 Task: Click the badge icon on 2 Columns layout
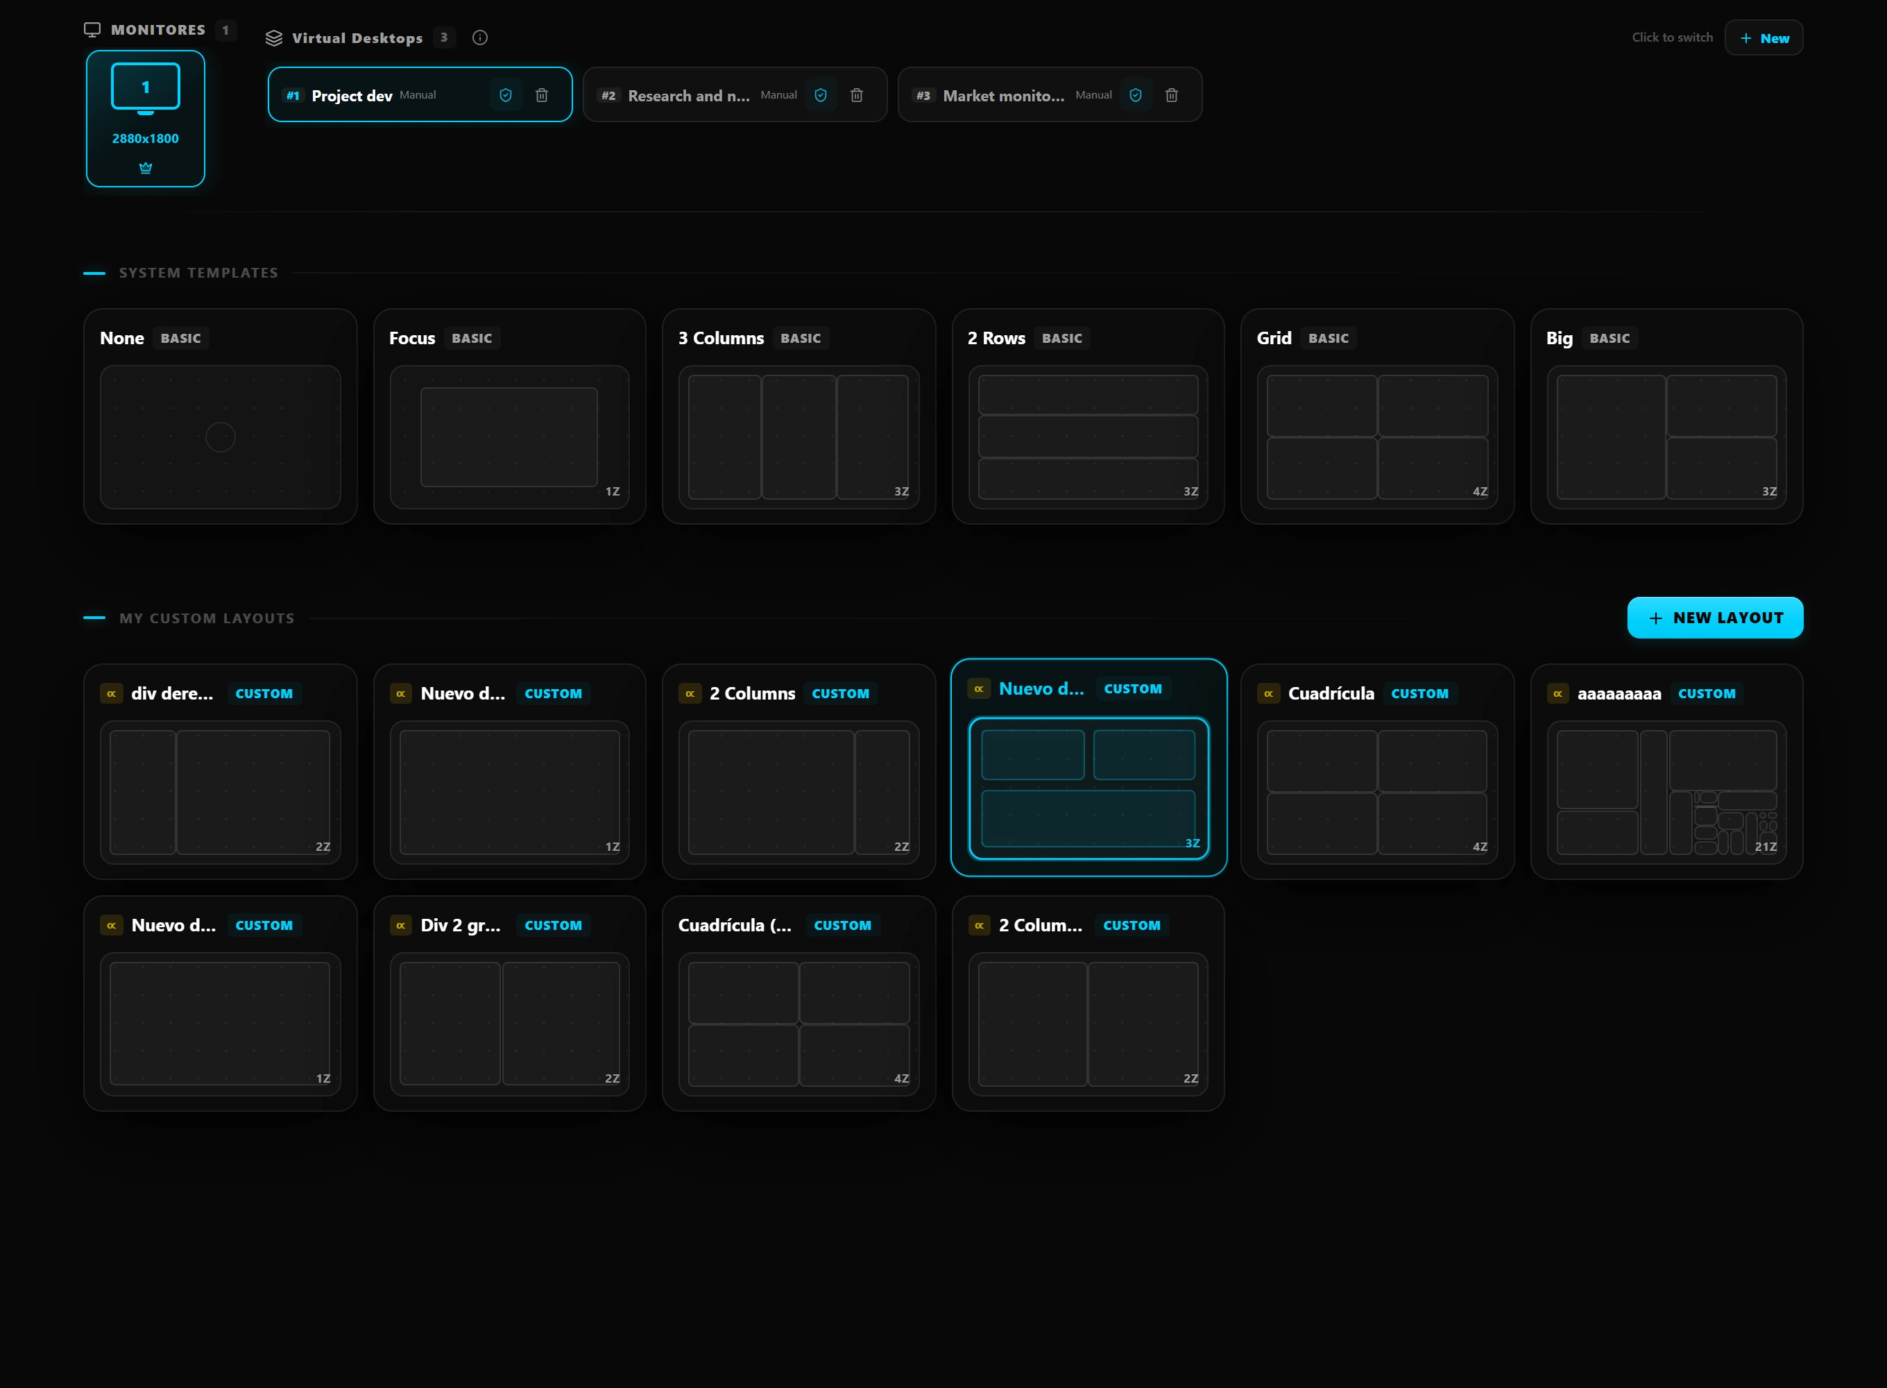690,693
